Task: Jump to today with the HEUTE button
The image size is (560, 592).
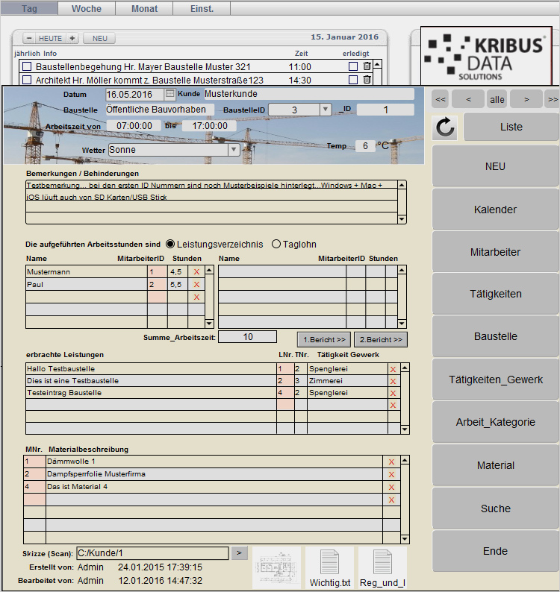Action: 51,38
